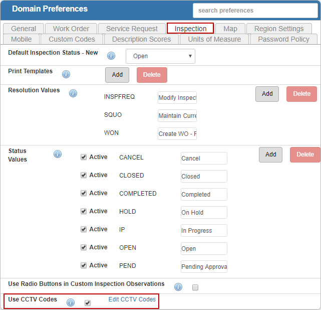Switch to the General tab

(24, 29)
